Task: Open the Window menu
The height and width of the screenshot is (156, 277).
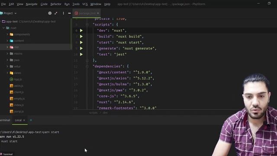Action: click(x=96, y=4)
